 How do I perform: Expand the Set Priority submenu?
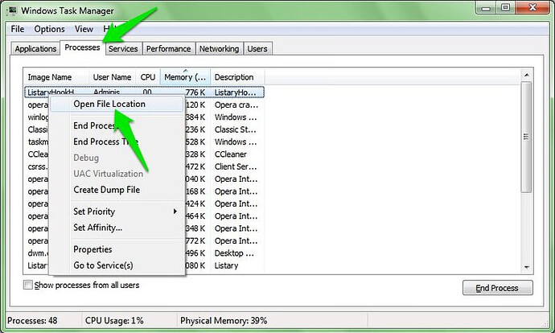coord(117,212)
